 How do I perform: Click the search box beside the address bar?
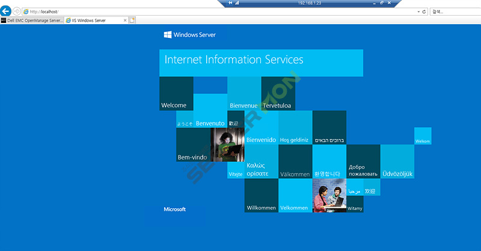click(x=455, y=11)
